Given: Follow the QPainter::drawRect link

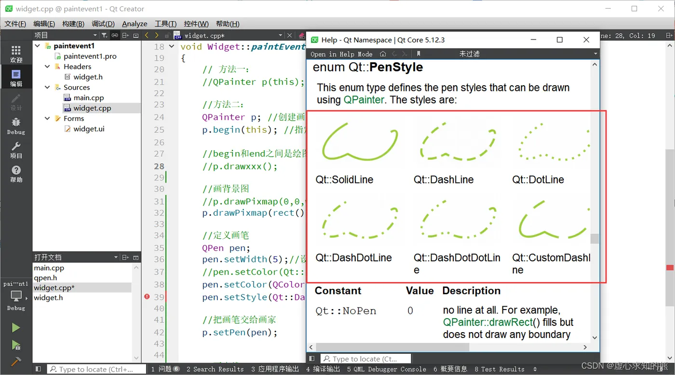Looking at the screenshot, I should click(x=488, y=322).
